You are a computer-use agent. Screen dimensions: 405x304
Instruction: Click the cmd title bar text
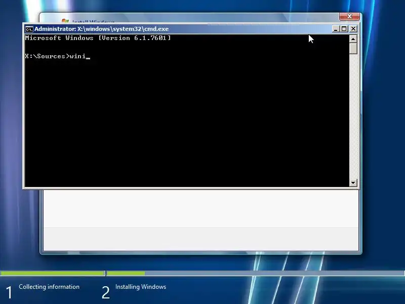[102, 29]
